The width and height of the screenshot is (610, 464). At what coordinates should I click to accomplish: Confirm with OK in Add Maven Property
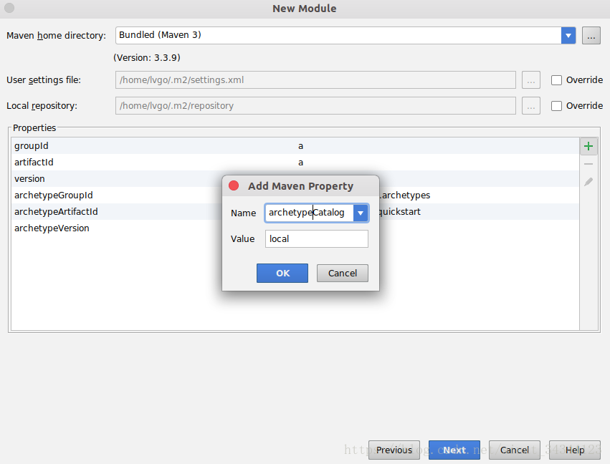coord(282,273)
